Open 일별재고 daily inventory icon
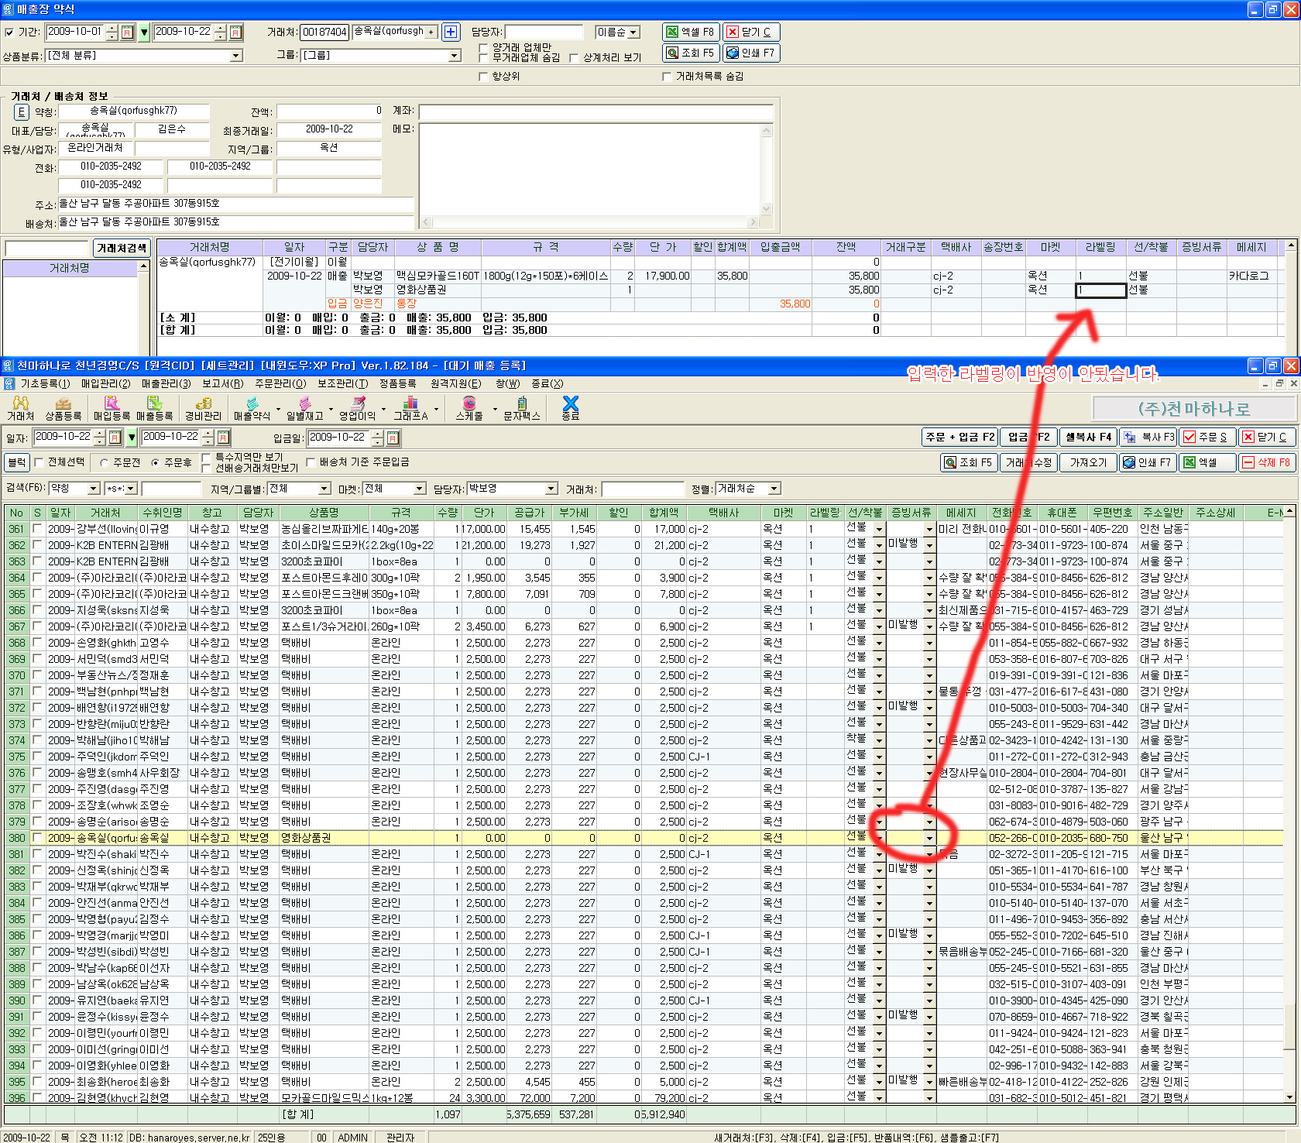Screen dimensions: 1301x1143 (305, 408)
